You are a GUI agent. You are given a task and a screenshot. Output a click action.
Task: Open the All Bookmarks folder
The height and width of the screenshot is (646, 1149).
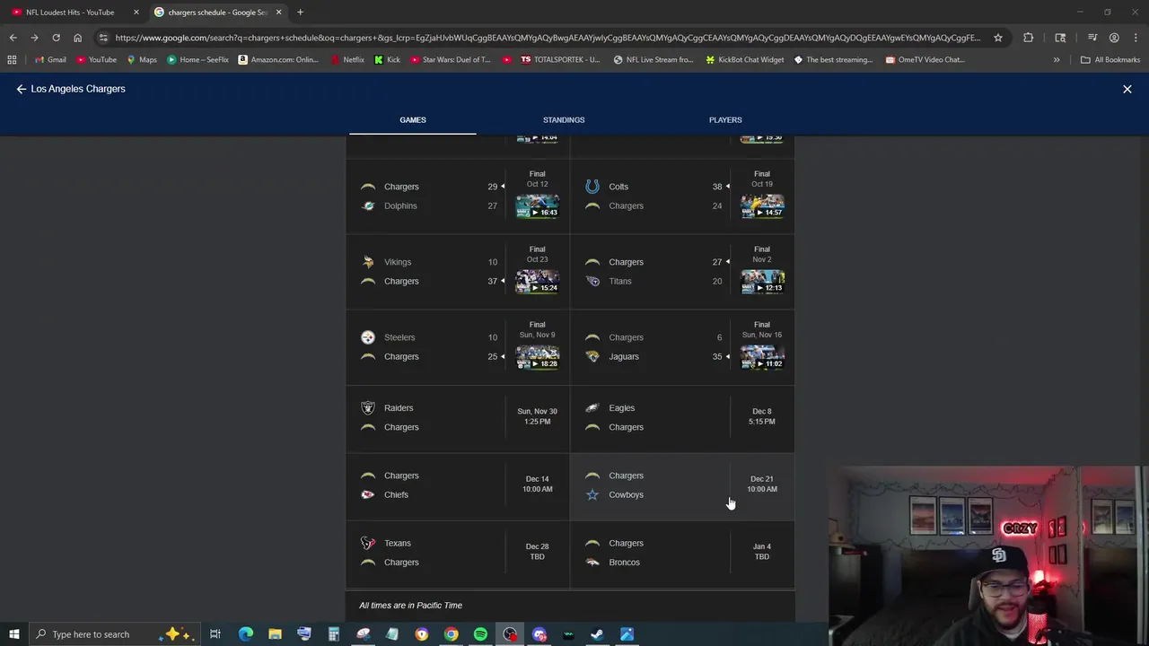point(1110,60)
